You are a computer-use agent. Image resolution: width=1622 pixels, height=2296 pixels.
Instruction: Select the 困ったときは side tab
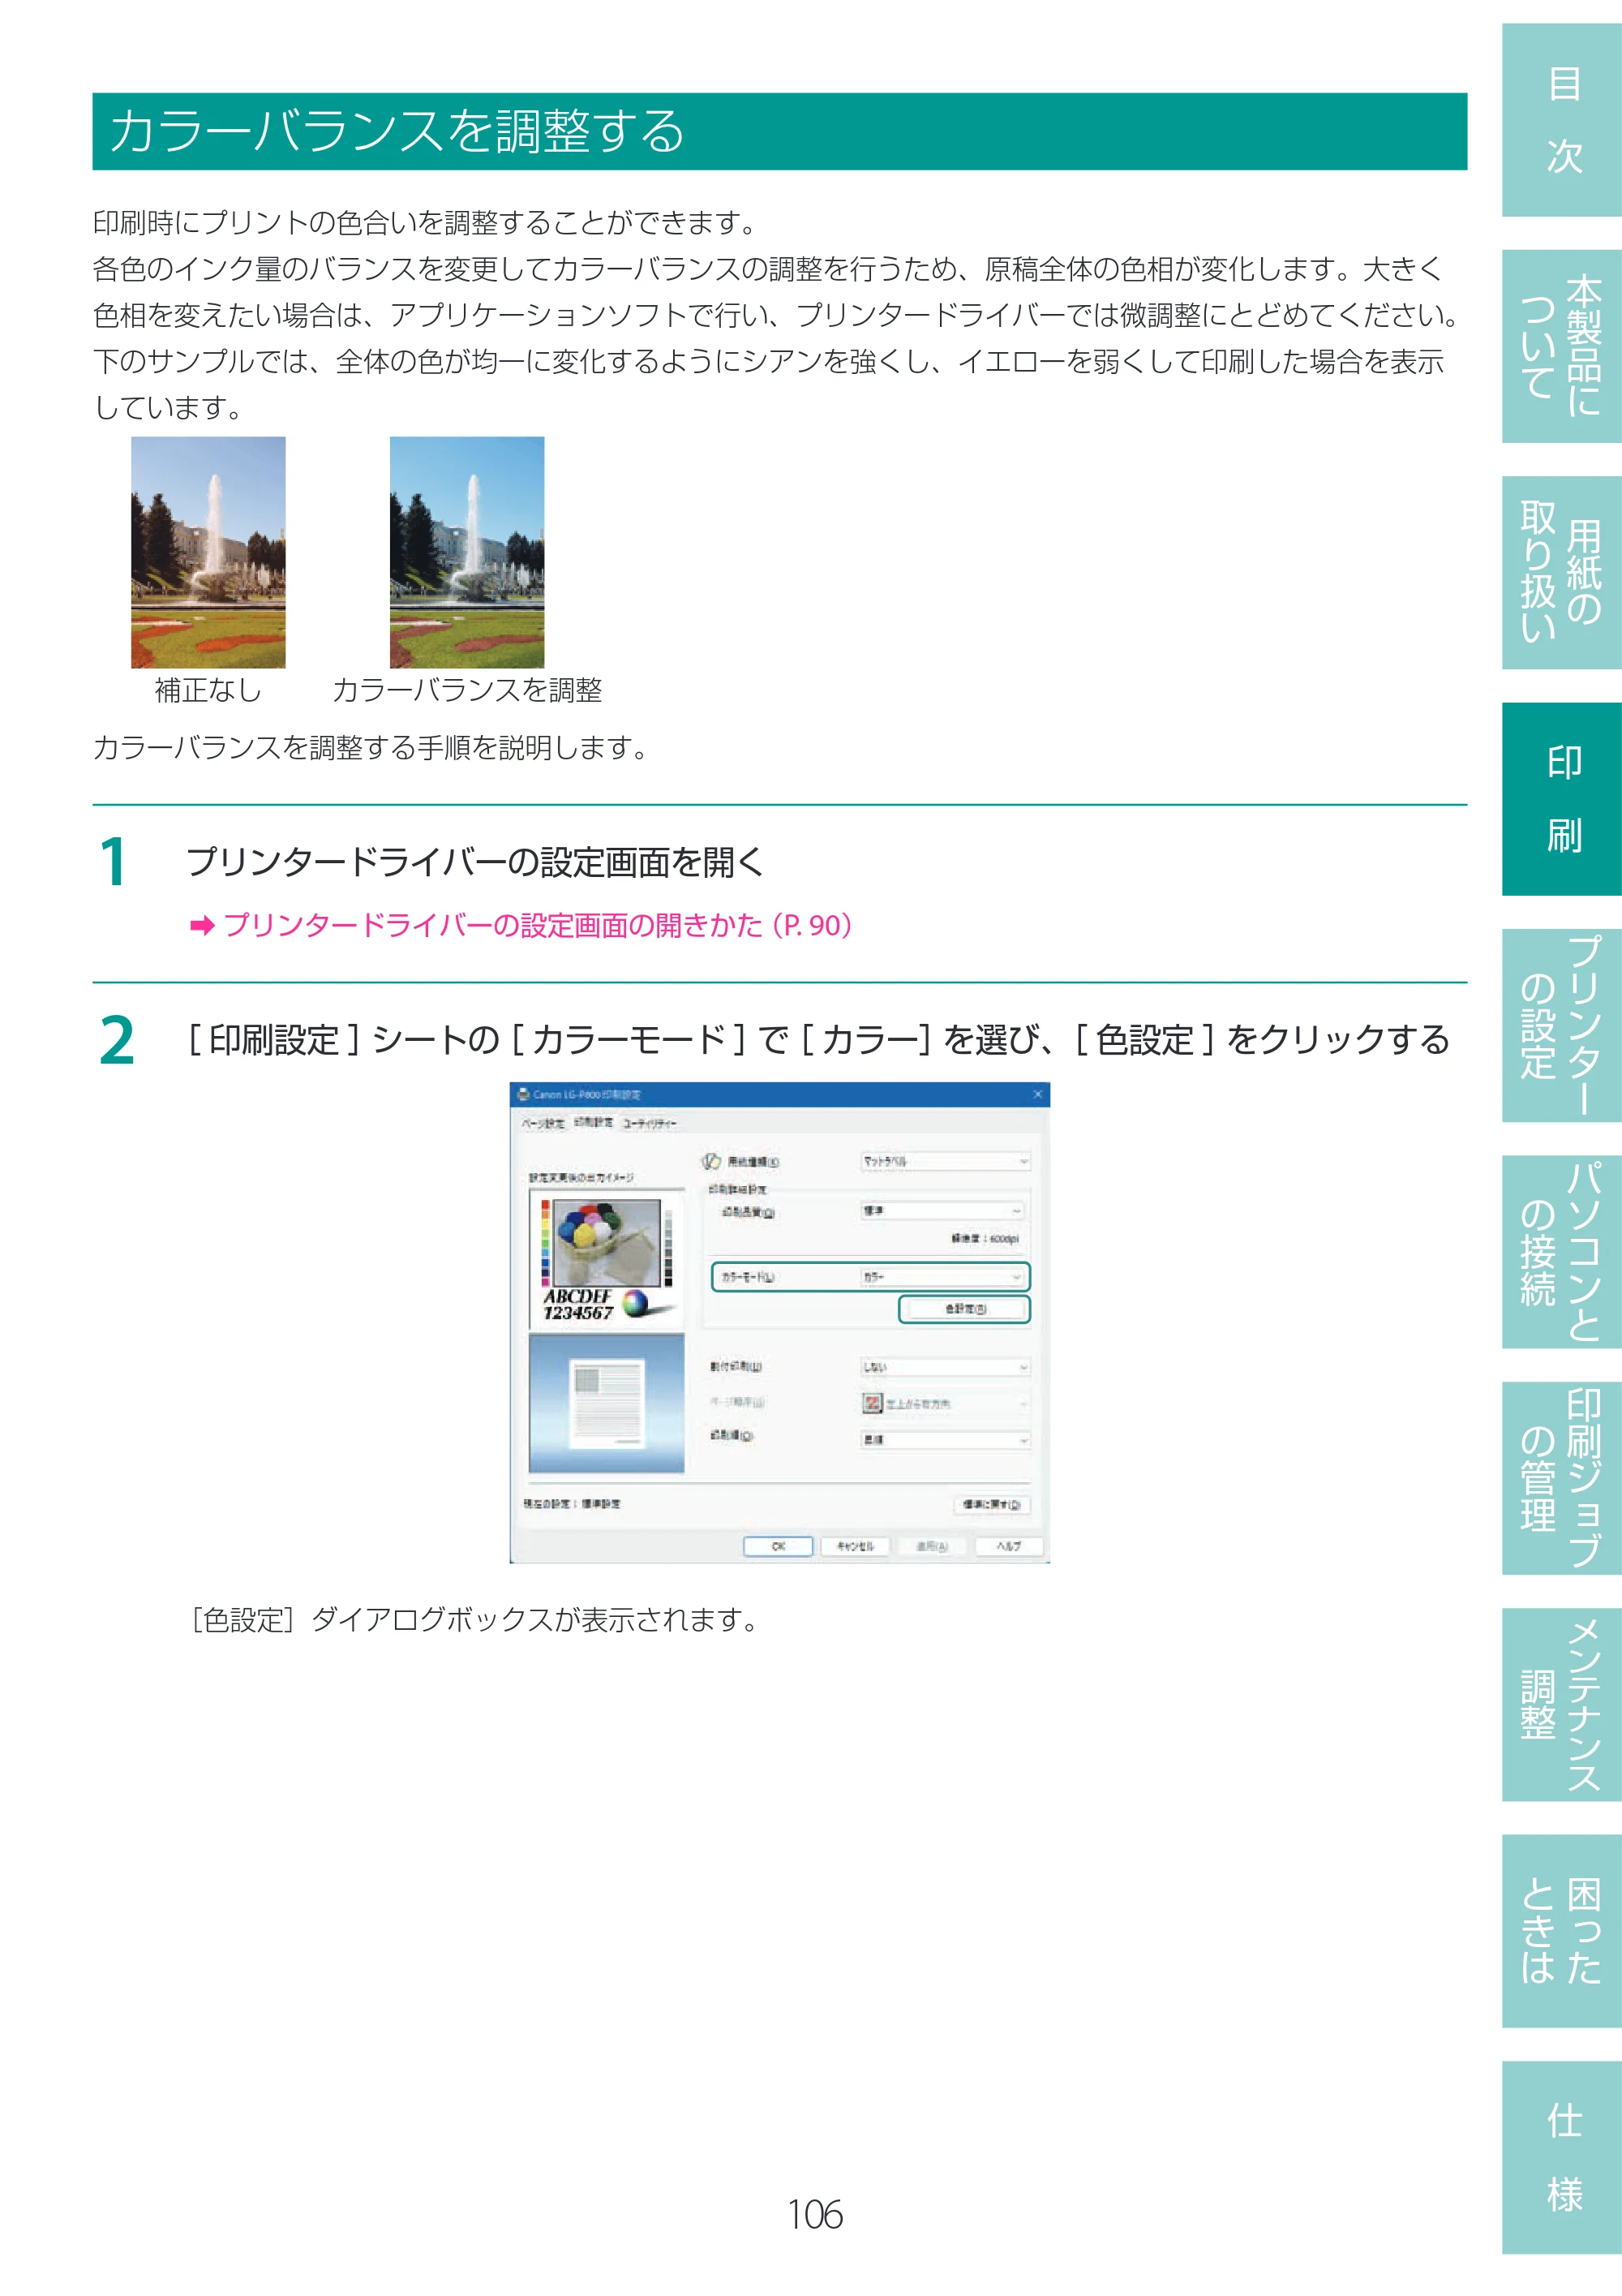pos(1561,1931)
